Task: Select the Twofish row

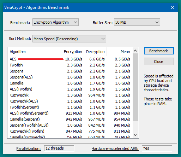Action: [70, 65]
